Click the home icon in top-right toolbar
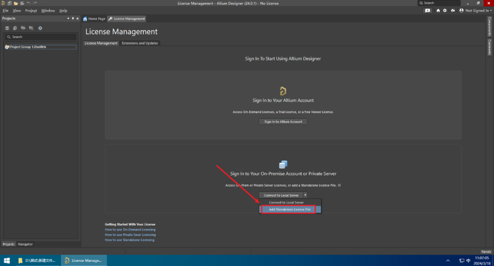Image resolution: width=494 pixels, height=266 pixels. click(438, 11)
